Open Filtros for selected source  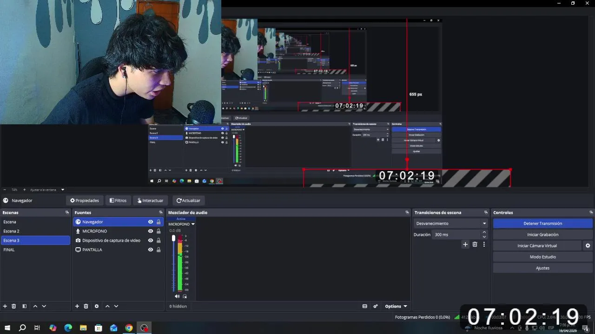point(118,200)
